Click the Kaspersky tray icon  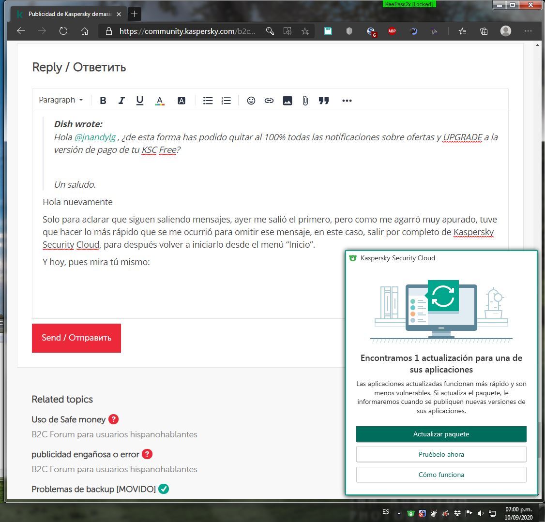(x=411, y=513)
